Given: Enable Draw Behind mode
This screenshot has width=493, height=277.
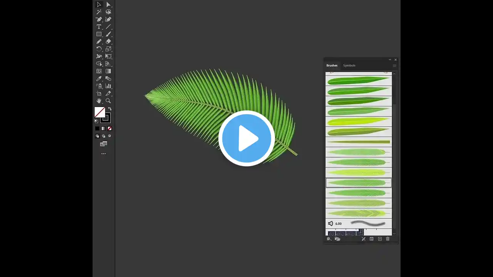Looking at the screenshot, I should (104, 136).
